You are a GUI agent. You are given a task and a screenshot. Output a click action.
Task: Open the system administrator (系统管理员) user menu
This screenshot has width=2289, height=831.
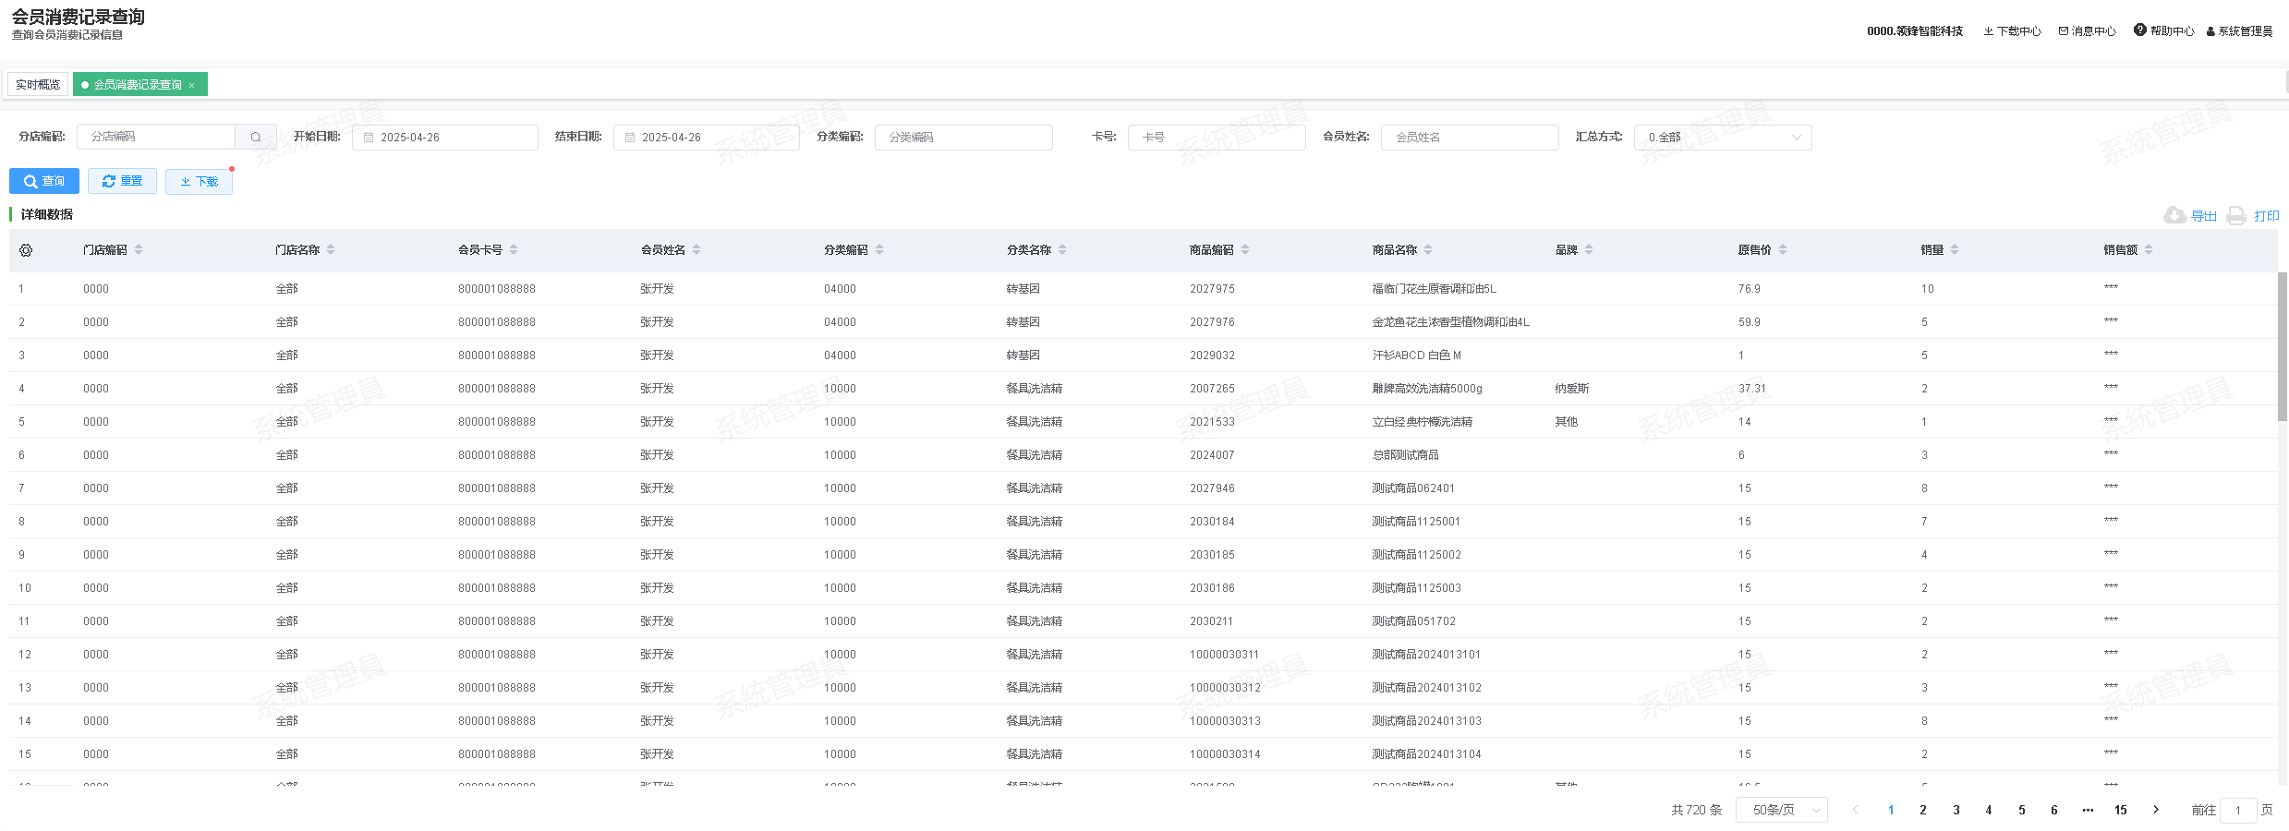[2239, 30]
